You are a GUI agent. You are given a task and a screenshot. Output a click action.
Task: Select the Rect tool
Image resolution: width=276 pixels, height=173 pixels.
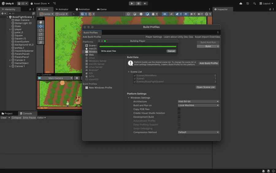click(41, 38)
